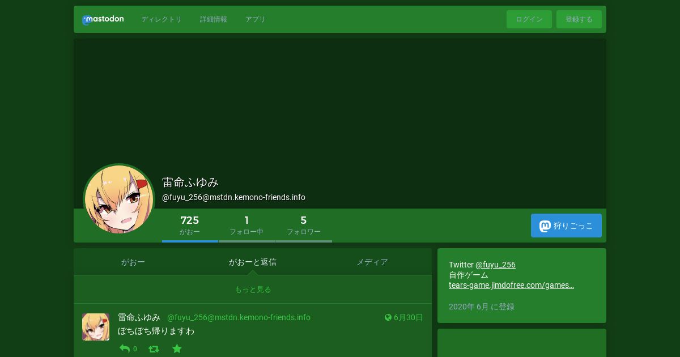Open the Twitter @fuyu_256 link
680x357 pixels.
pyautogui.click(x=495, y=265)
